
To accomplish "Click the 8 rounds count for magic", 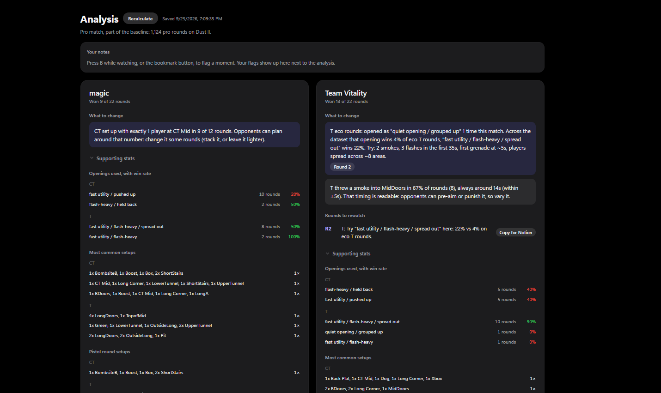I will [271, 227].
